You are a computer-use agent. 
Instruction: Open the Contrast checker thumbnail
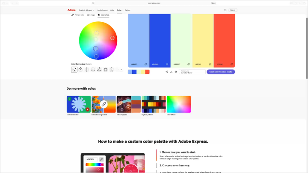coord(79,104)
